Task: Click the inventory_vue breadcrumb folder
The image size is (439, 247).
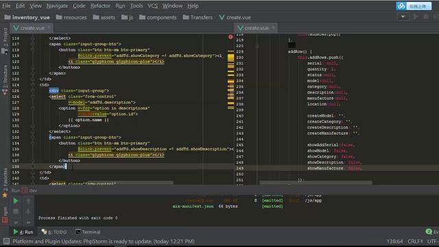Action: point(27,17)
